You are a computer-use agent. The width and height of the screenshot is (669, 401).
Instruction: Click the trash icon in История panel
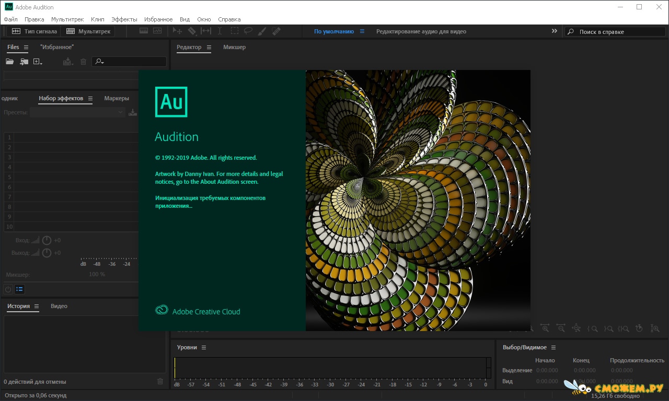160,381
